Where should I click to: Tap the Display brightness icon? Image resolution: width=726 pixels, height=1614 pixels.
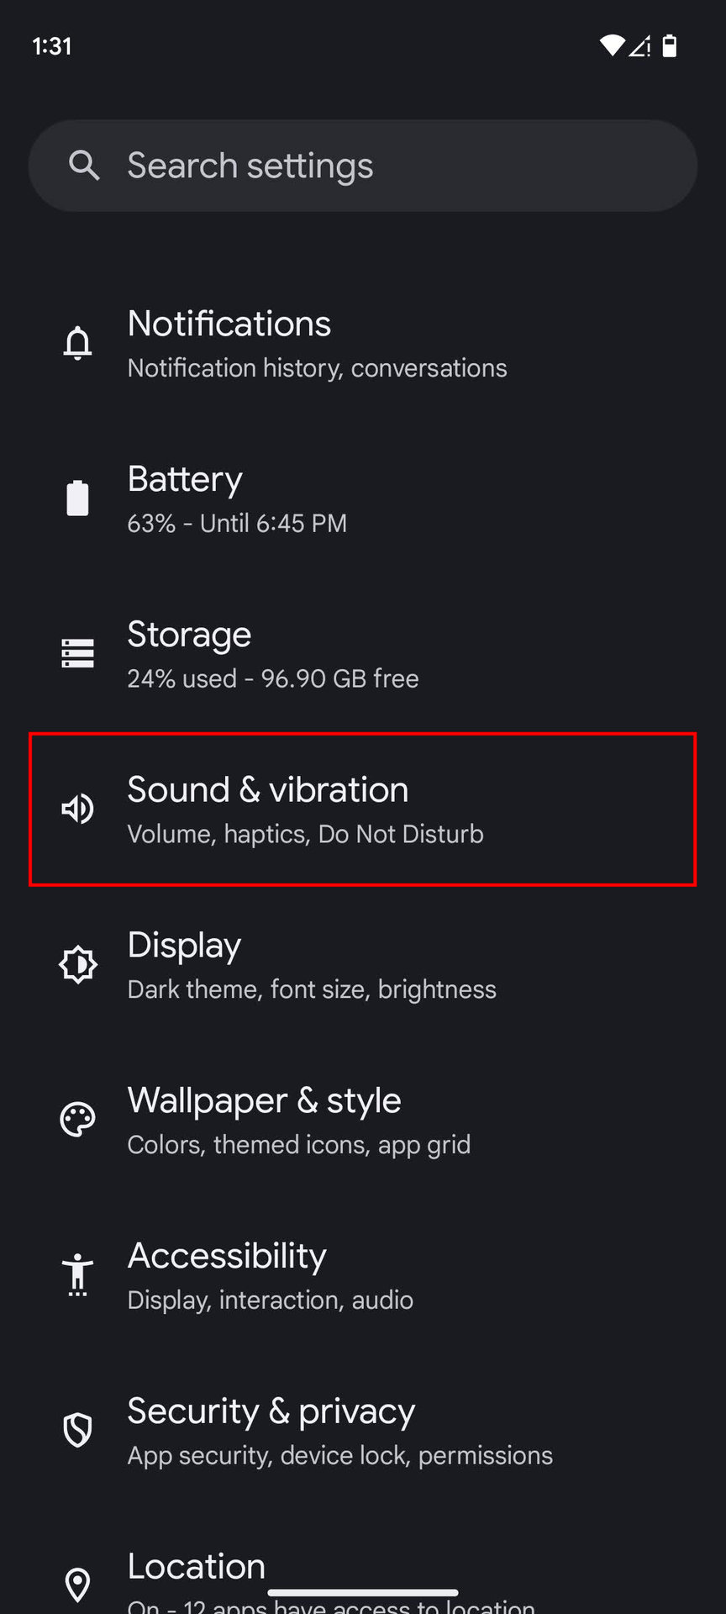pyautogui.click(x=78, y=964)
